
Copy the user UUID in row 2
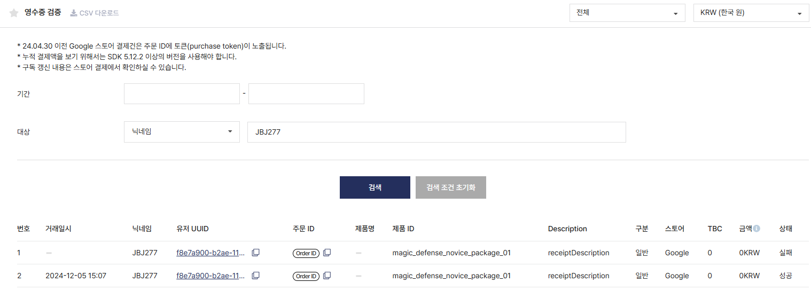pos(256,276)
